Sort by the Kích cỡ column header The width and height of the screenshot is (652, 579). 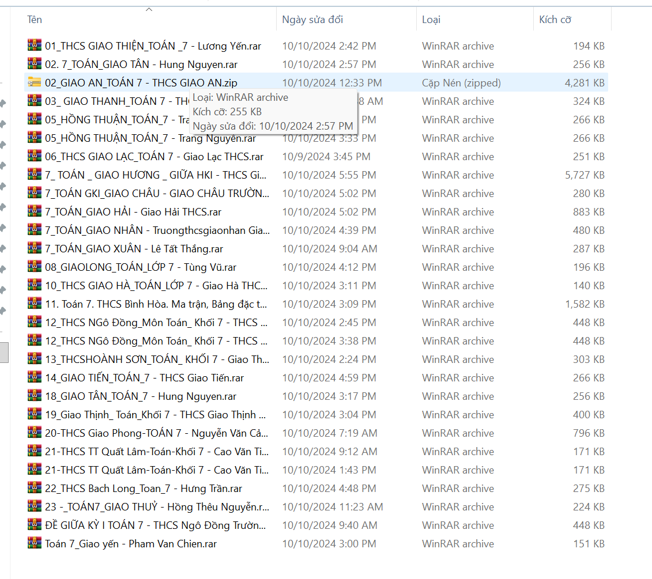tap(555, 20)
